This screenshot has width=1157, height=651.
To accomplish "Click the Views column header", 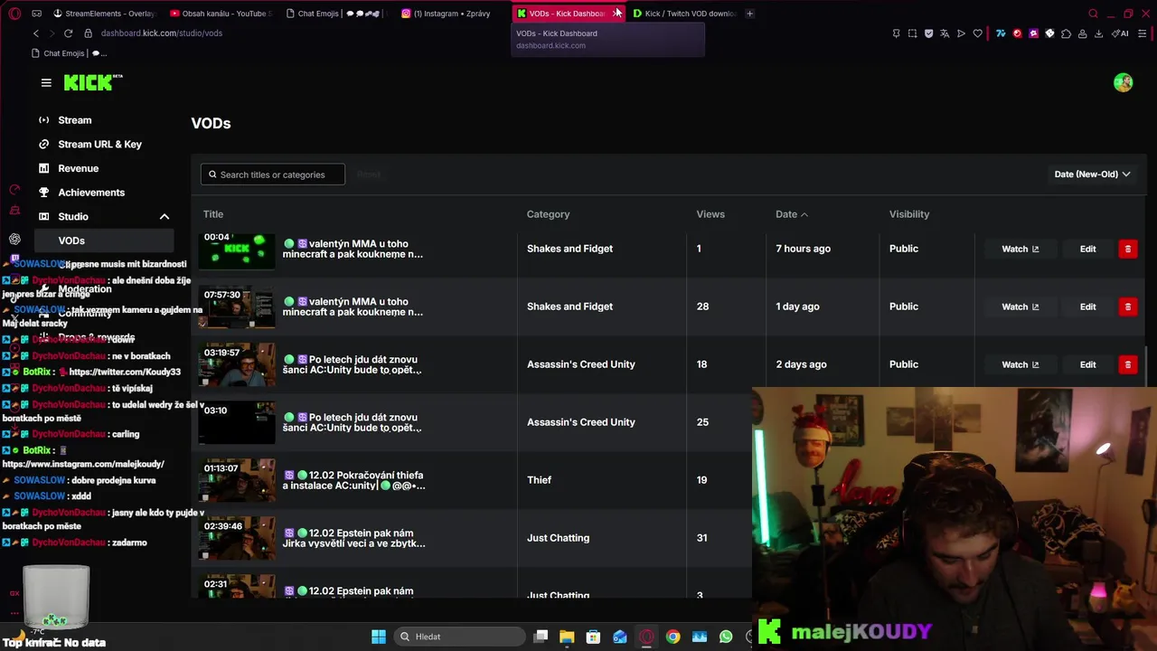I will tap(710, 214).
